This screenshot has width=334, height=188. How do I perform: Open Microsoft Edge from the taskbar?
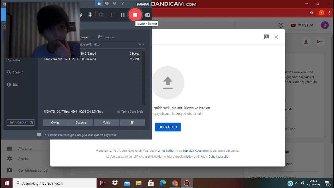(163, 183)
